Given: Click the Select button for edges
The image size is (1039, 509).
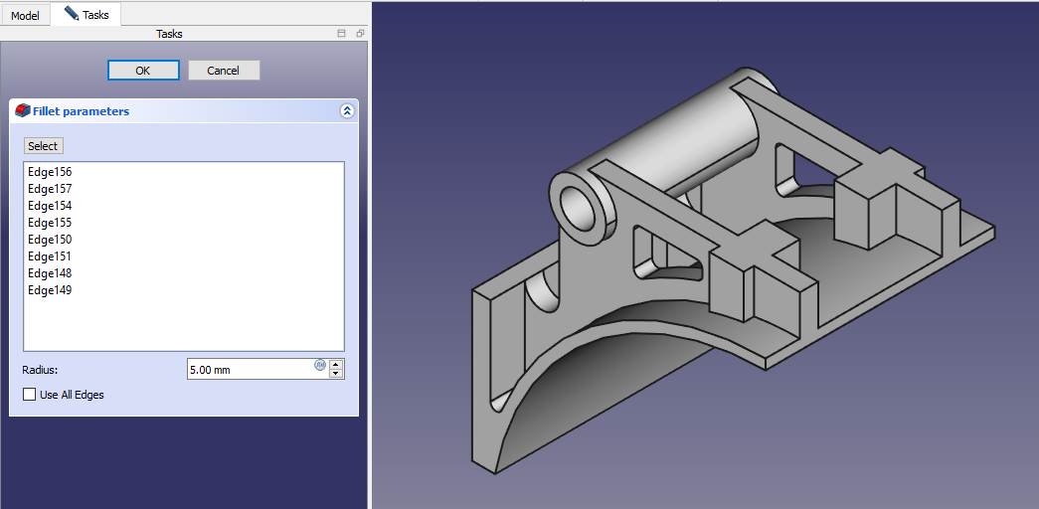Looking at the screenshot, I should click(43, 146).
